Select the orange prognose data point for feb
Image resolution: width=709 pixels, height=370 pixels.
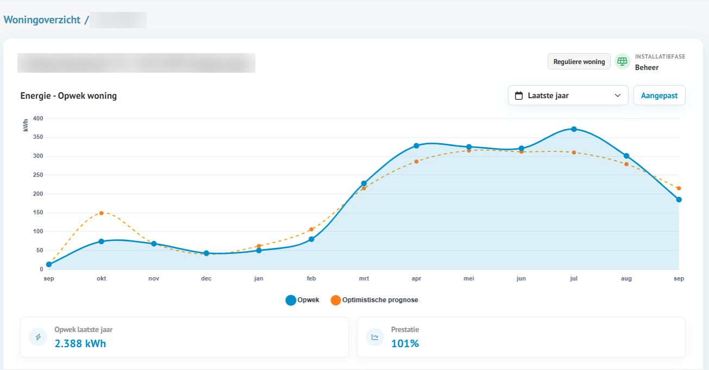click(x=311, y=229)
